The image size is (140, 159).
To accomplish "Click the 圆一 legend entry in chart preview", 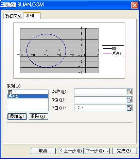I will pyautogui.click(x=111, y=48).
